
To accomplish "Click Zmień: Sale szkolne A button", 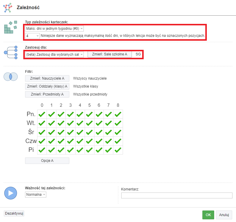I will coord(110,54).
